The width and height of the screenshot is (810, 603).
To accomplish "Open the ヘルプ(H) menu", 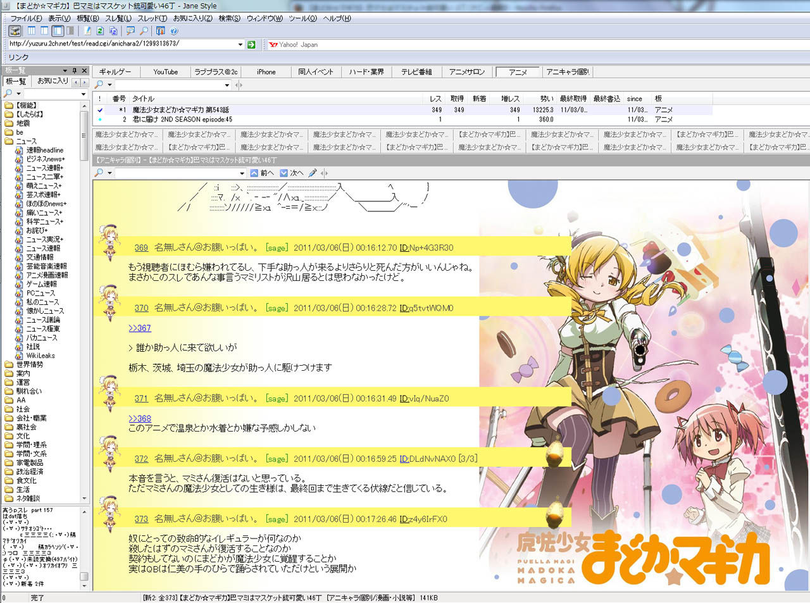I will pos(337,18).
